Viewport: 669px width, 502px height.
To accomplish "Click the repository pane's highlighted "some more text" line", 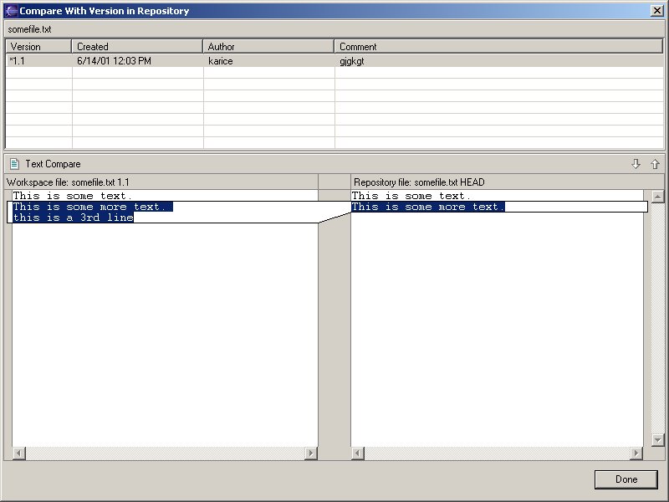I will click(x=427, y=207).
